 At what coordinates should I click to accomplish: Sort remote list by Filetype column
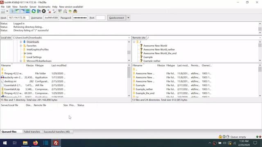point(171,65)
